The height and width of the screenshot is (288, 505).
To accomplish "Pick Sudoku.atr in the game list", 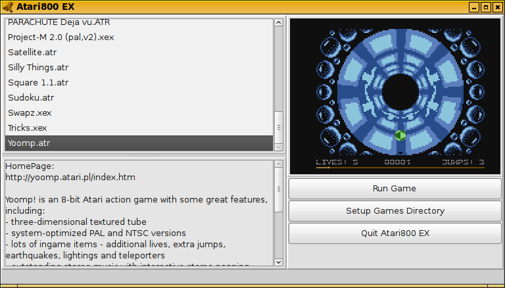I will [x=139, y=97].
